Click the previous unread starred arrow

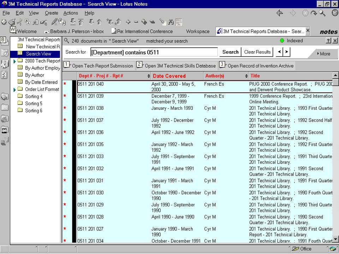tap(118, 22)
